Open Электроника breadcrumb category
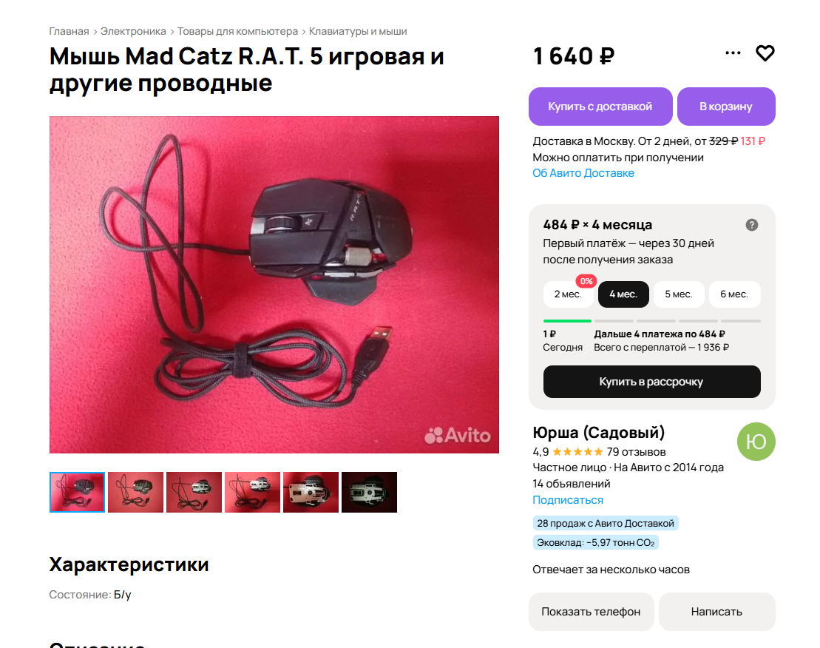The width and height of the screenshot is (820, 648). coord(133,31)
